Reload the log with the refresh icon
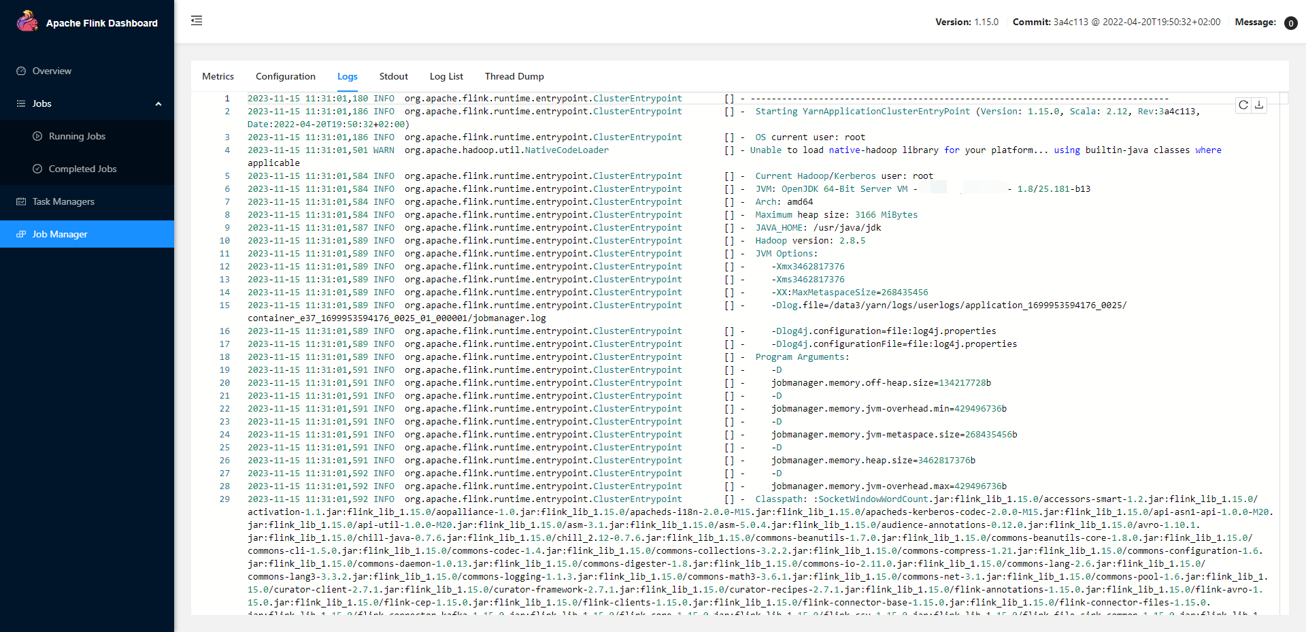The height and width of the screenshot is (632, 1306). (x=1243, y=105)
